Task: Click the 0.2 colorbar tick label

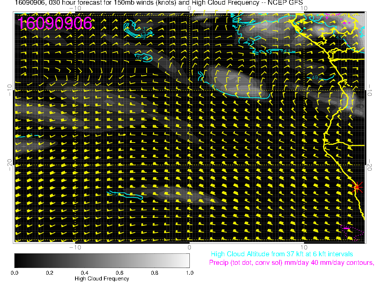Action: point(49,273)
